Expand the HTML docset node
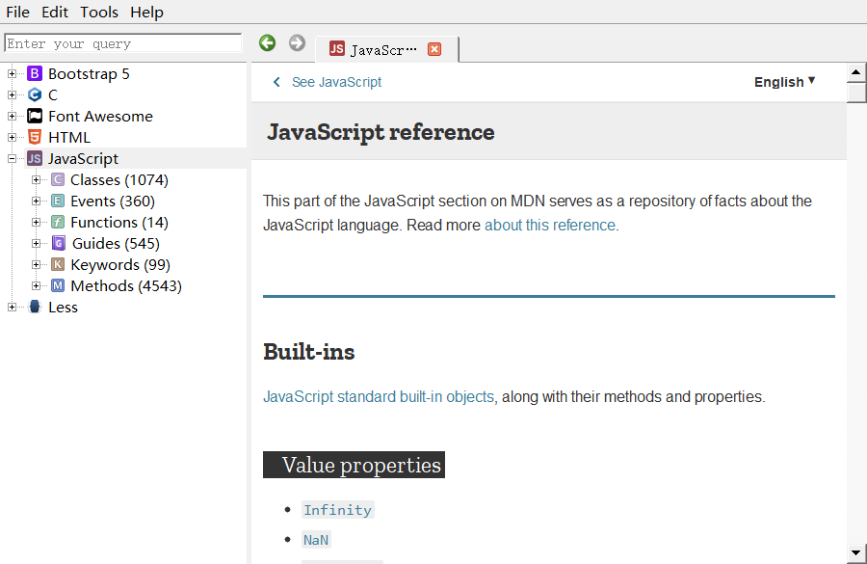 [12, 137]
